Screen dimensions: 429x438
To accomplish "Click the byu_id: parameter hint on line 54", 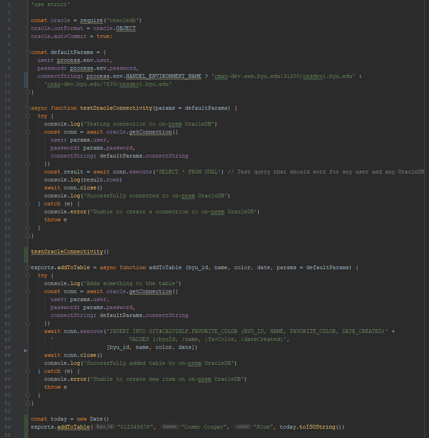I will point(105,427).
